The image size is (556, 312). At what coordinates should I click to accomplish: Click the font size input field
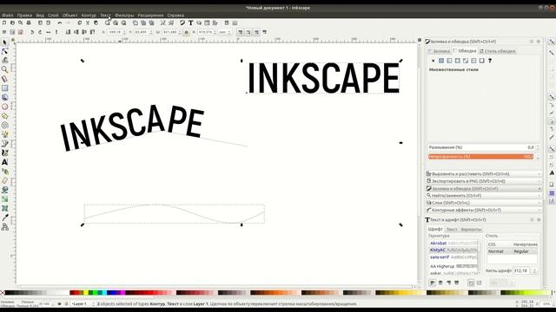point(521,270)
